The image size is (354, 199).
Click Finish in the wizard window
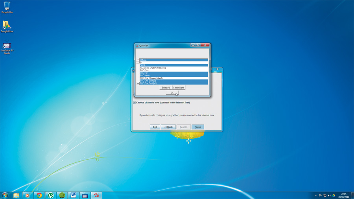(x=198, y=127)
